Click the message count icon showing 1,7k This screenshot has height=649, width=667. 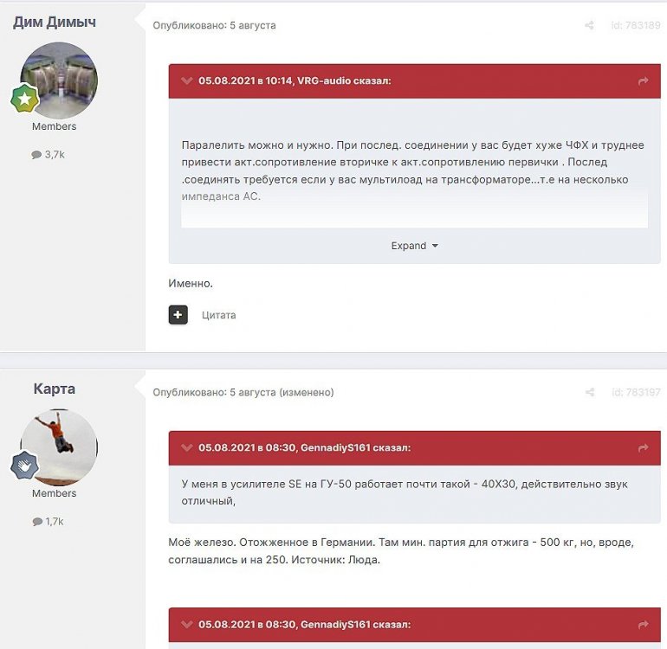coord(36,522)
